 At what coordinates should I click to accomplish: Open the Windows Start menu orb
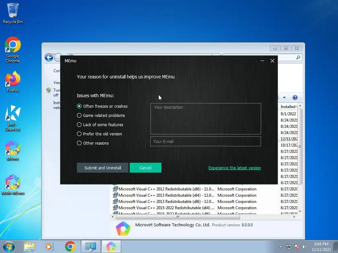[9, 246]
